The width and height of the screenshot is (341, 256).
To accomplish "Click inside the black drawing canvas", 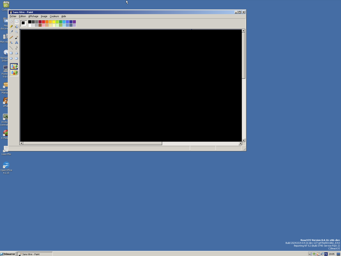I will pos(131,85).
